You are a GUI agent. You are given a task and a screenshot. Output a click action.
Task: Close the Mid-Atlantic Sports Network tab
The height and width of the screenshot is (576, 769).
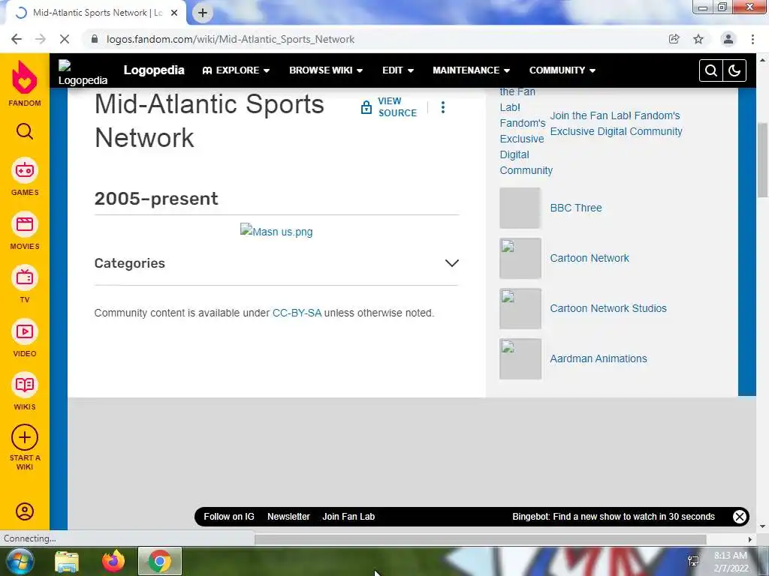174,13
